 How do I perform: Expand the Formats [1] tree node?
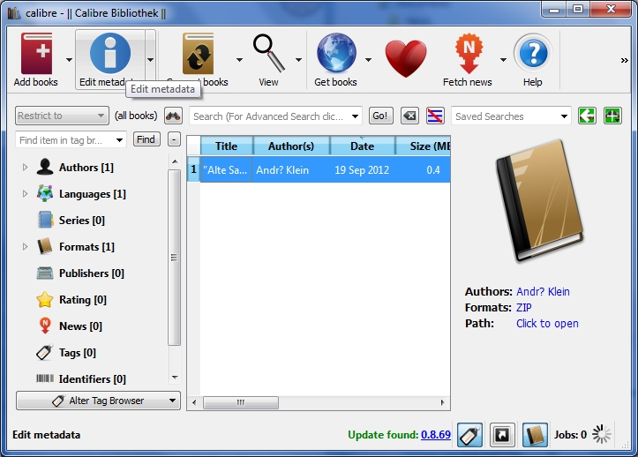[x=25, y=247]
